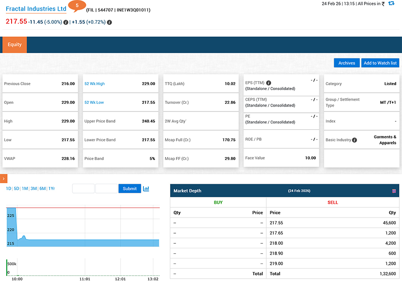Click info icon beside +0.72% change

(x=109, y=22)
